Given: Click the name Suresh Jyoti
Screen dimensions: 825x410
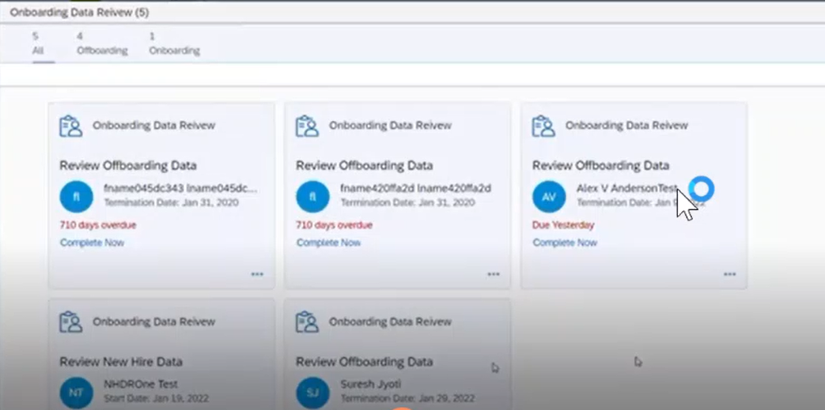Looking at the screenshot, I should [370, 384].
